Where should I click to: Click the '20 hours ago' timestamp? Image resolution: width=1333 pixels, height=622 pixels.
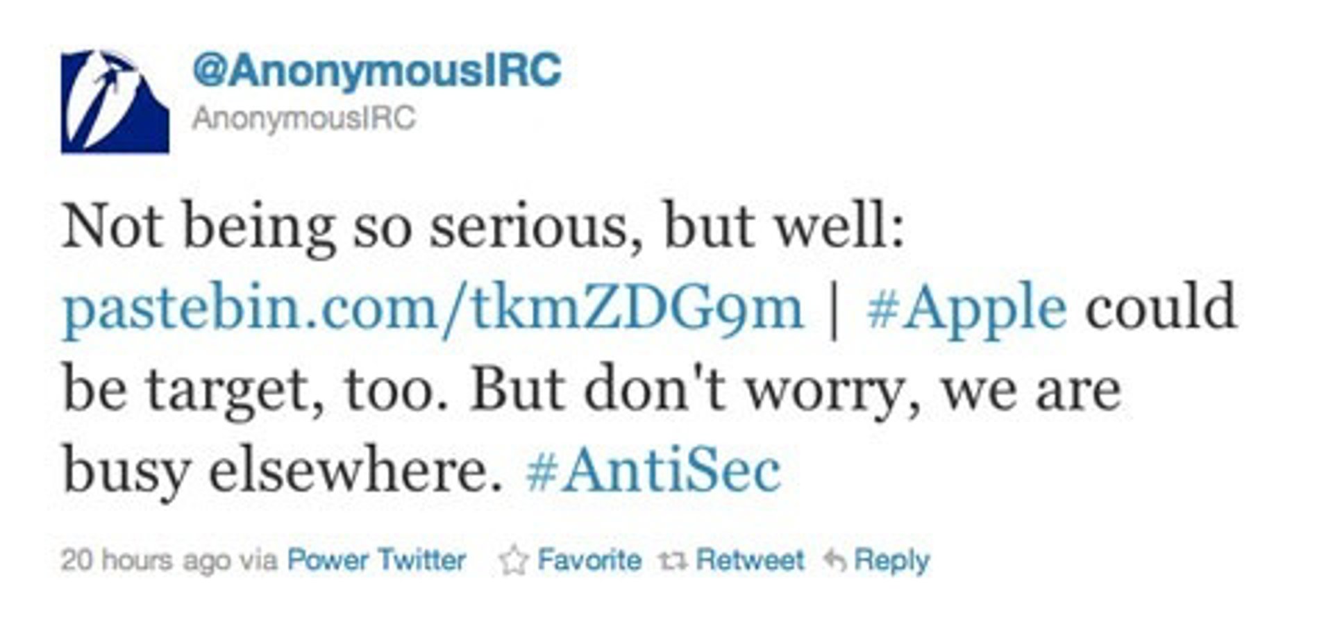(x=144, y=561)
